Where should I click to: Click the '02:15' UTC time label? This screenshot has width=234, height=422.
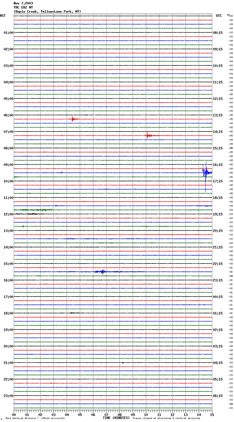pyautogui.click(x=218, y=330)
